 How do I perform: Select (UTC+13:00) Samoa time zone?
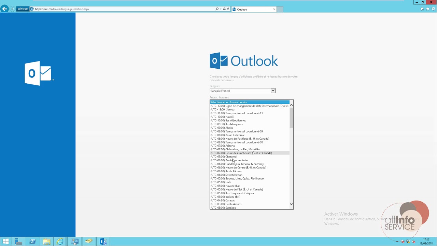[x=249, y=109]
